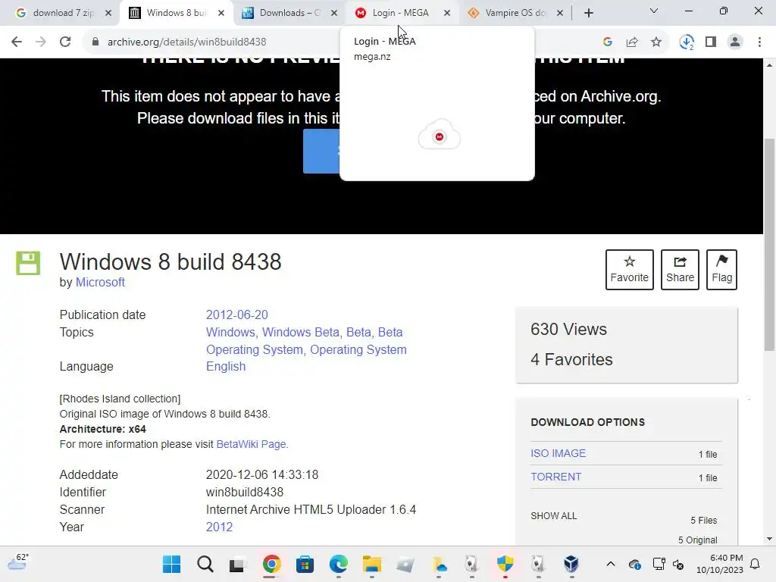This screenshot has height=582, width=776.
Task: Open Windows Security shield in taskbar
Action: pos(505,564)
